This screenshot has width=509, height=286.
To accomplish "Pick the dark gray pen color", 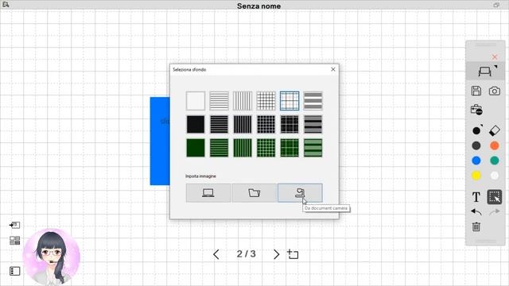I will pos(476,145).
